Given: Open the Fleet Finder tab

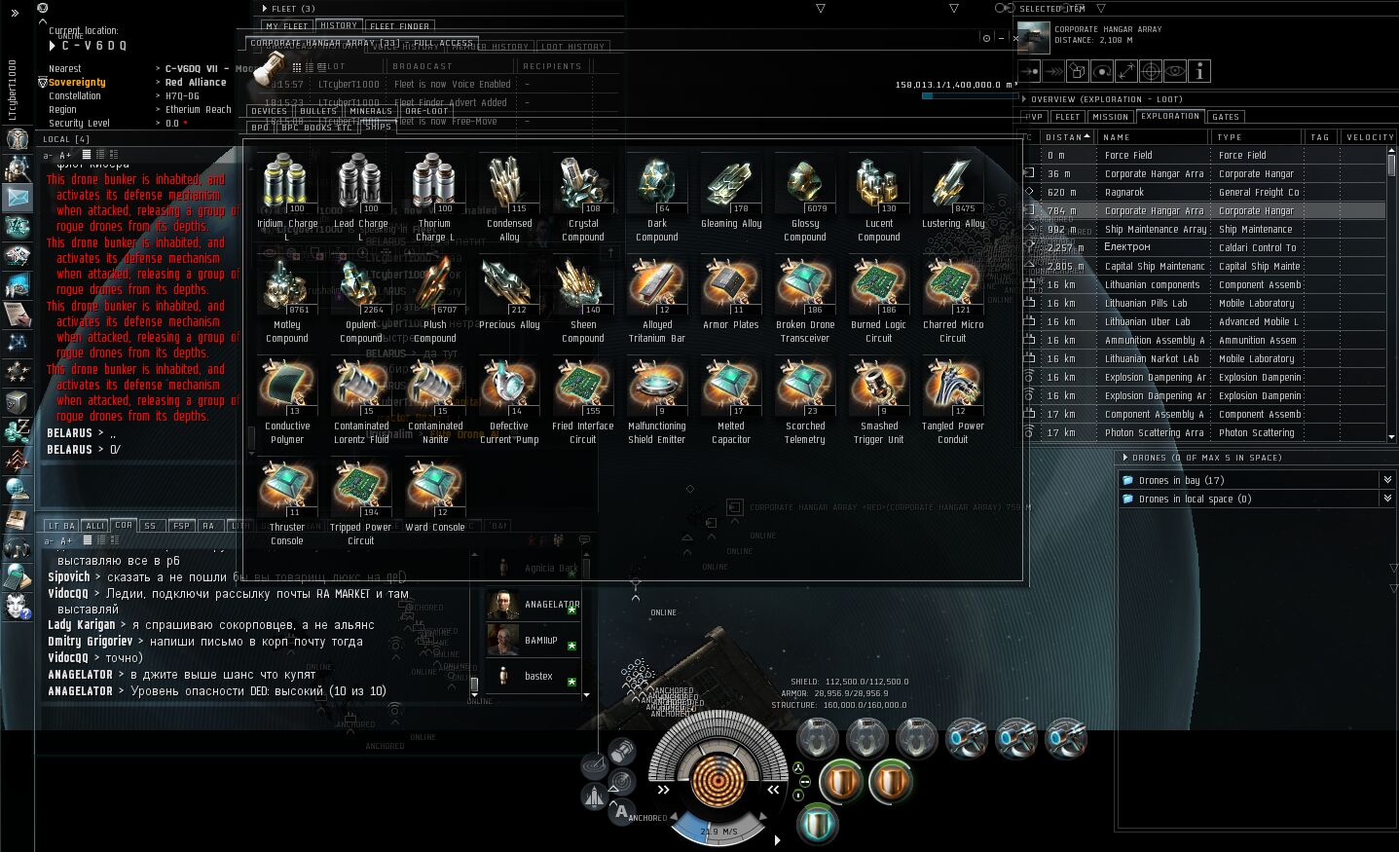Looking at the screenshot, I should (401, 26).
